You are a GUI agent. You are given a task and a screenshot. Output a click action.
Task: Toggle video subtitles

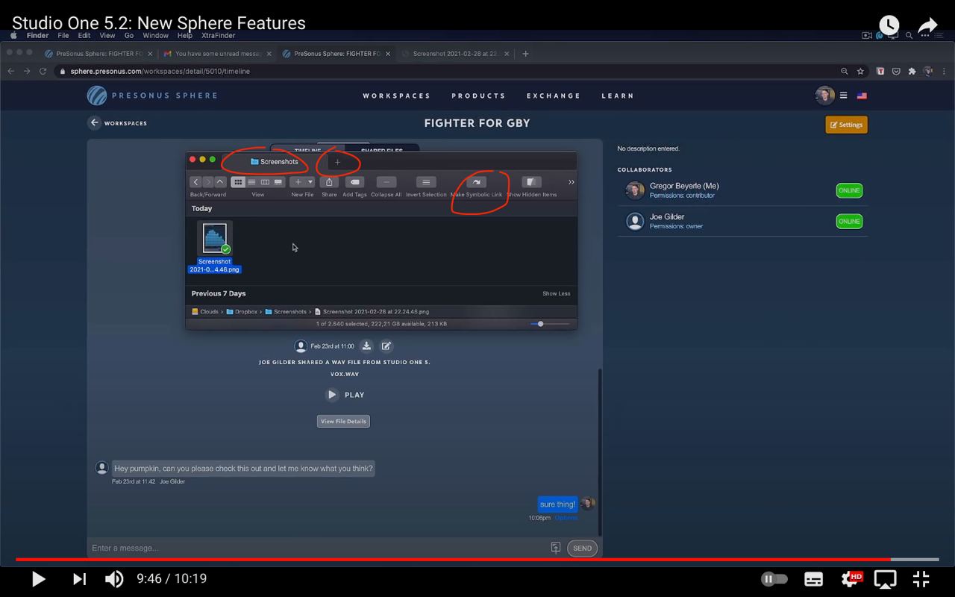pyautogui.click(x=814, y=578)
